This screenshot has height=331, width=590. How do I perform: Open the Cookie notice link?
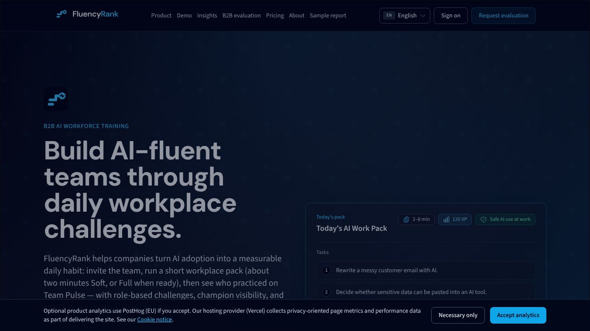point(155,320)
